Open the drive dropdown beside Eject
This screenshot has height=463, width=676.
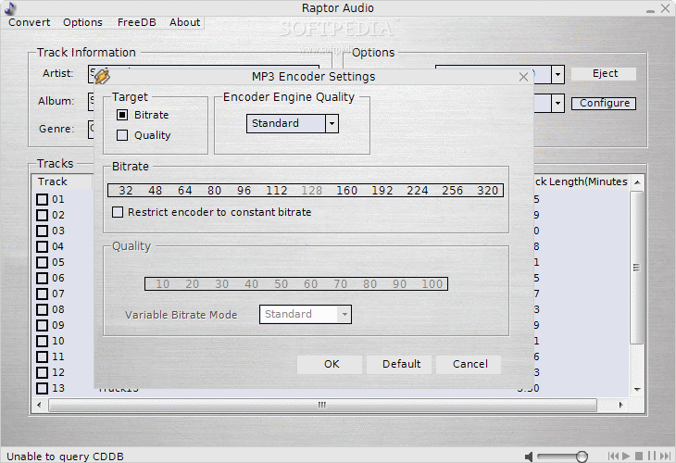(557, 75)
